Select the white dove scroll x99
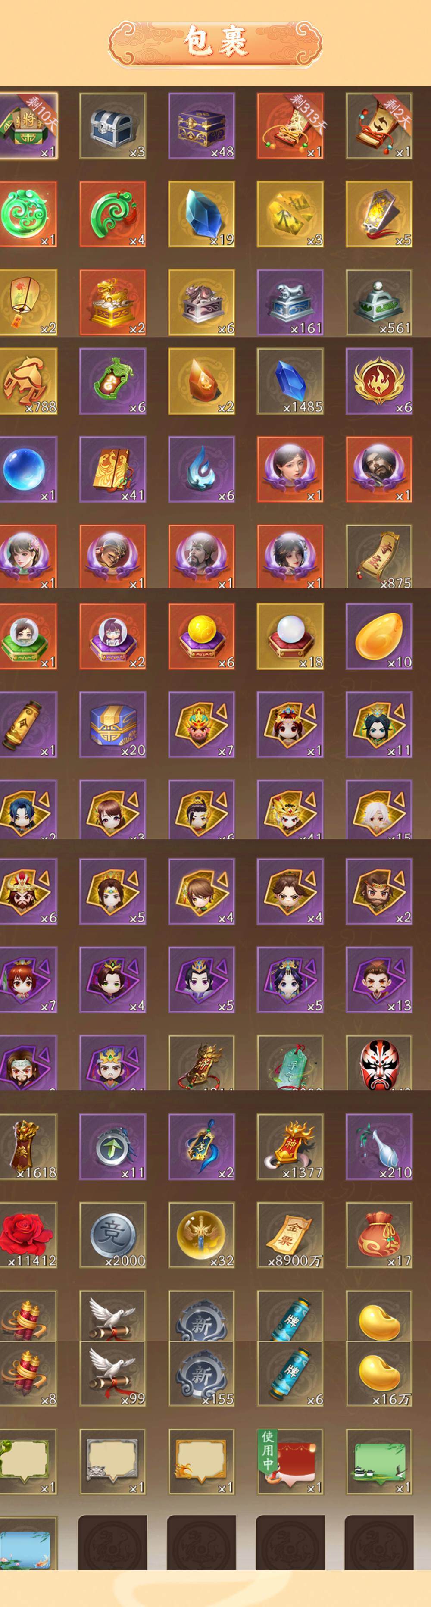This screenshot has height=1607, width=431. click(113, 1373)
